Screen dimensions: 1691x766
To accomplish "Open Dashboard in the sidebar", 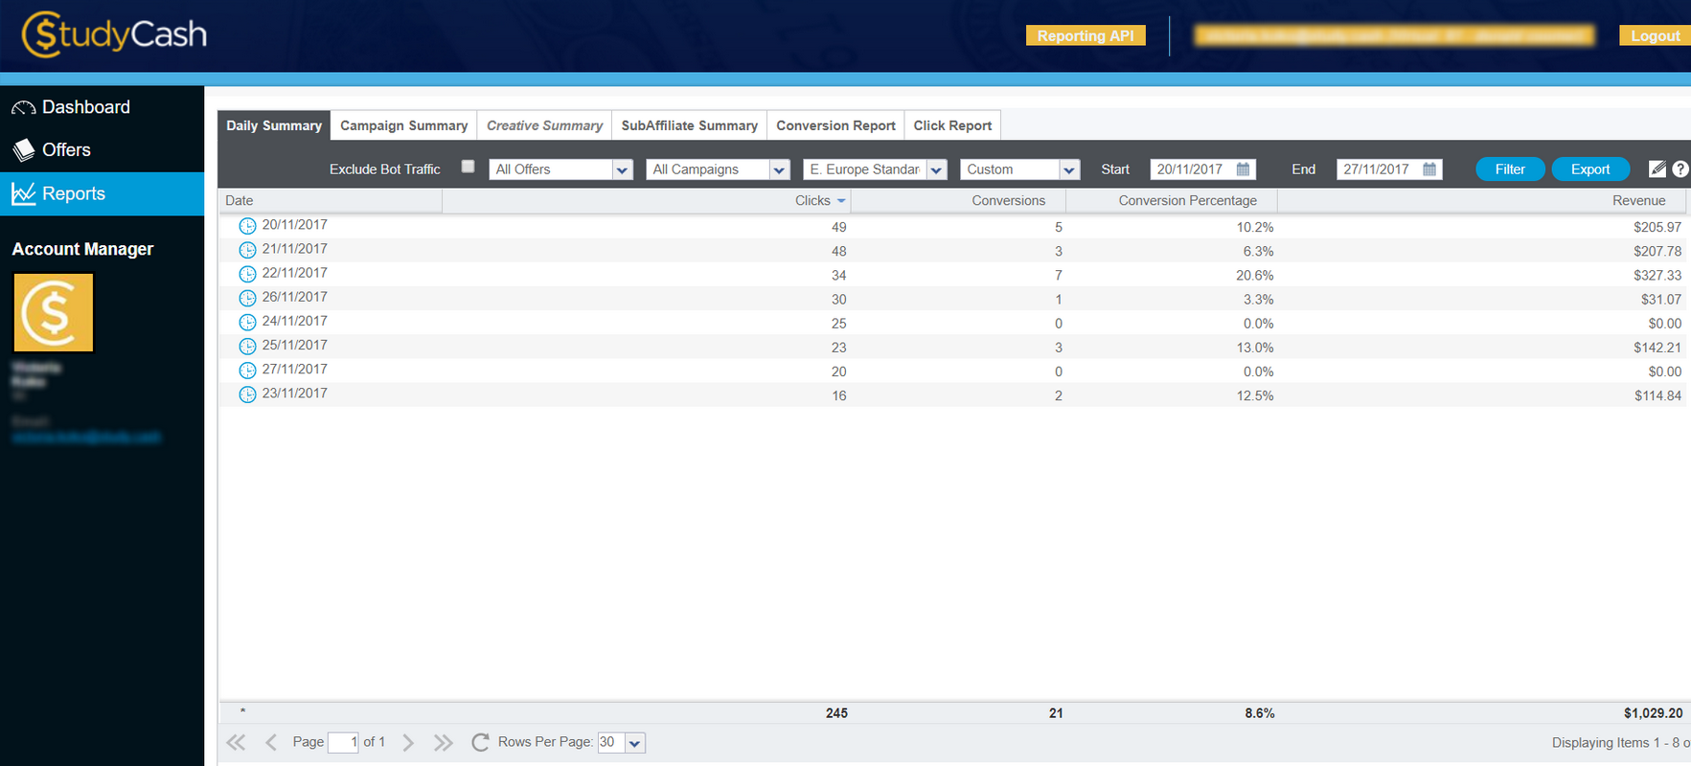I will [102, 107].
